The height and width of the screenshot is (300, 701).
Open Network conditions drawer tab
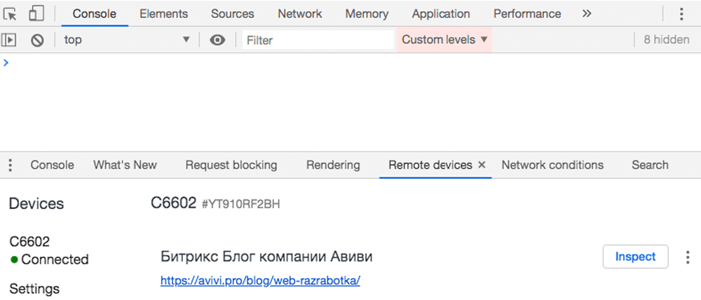pyautogui.click(x=552, y=165)
